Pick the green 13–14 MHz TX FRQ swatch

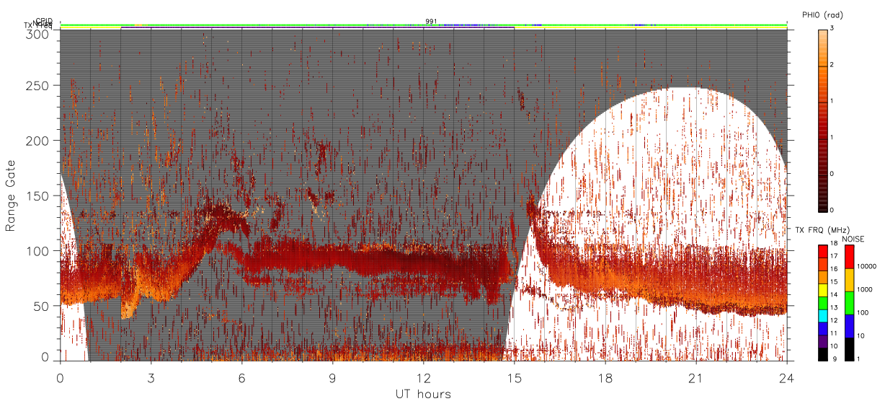pyautogui.click(x=822, y=303)
